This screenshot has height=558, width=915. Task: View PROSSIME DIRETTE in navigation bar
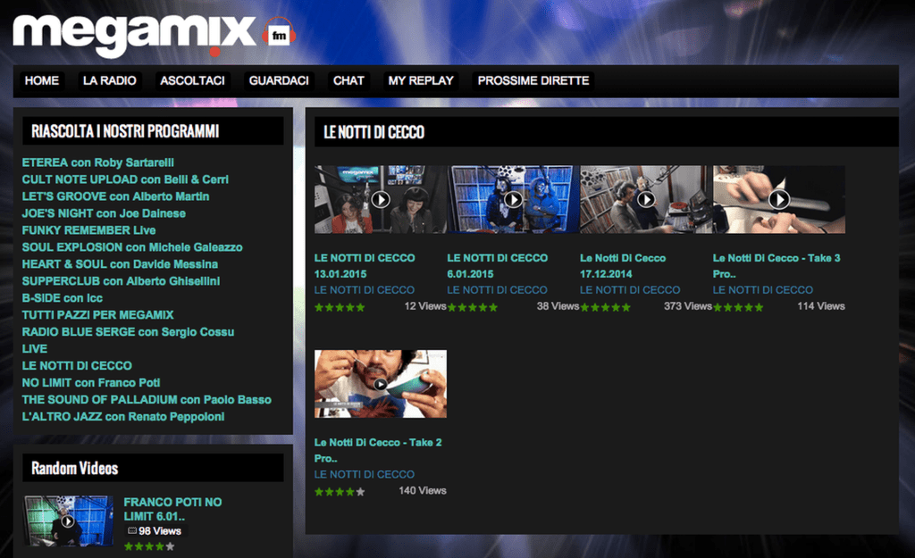click(x=533, y=80)
